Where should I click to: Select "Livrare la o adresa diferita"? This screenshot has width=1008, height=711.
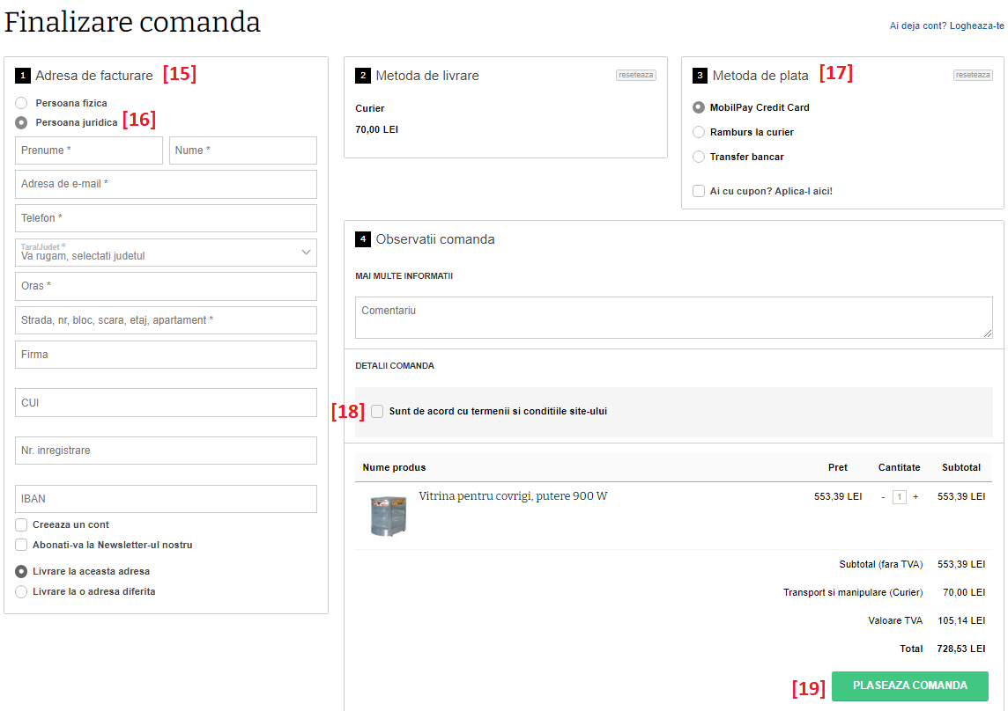[20, 591]
